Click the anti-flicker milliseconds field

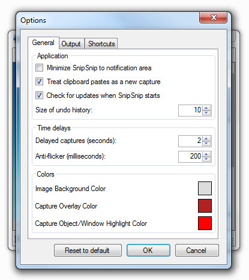(x=190, y=157)
